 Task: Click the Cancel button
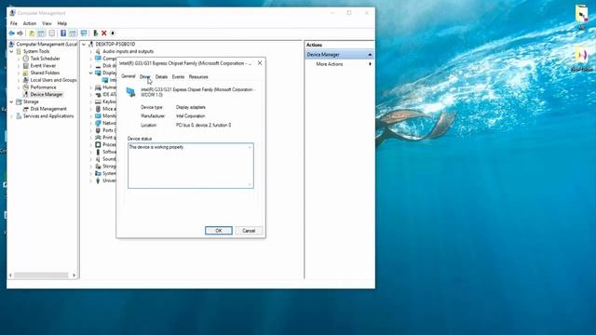249,231
